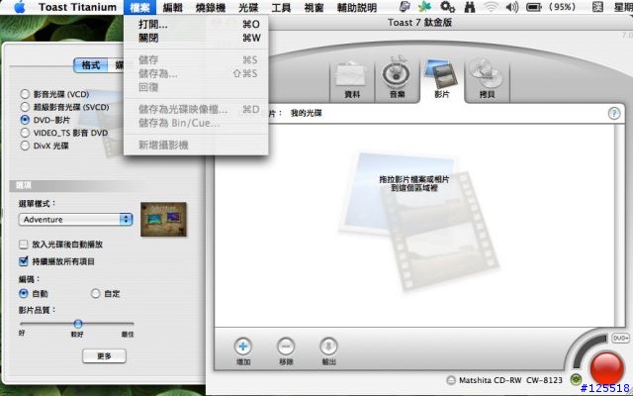Click the video quality slider knob
Viewport: 633px width, 396px height.
[78, 324]
